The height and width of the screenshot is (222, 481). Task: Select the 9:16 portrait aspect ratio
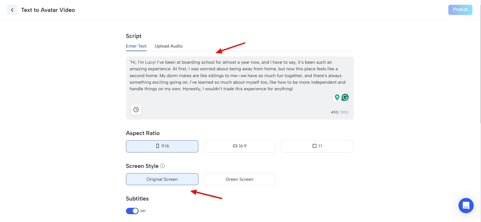point(162,146)
